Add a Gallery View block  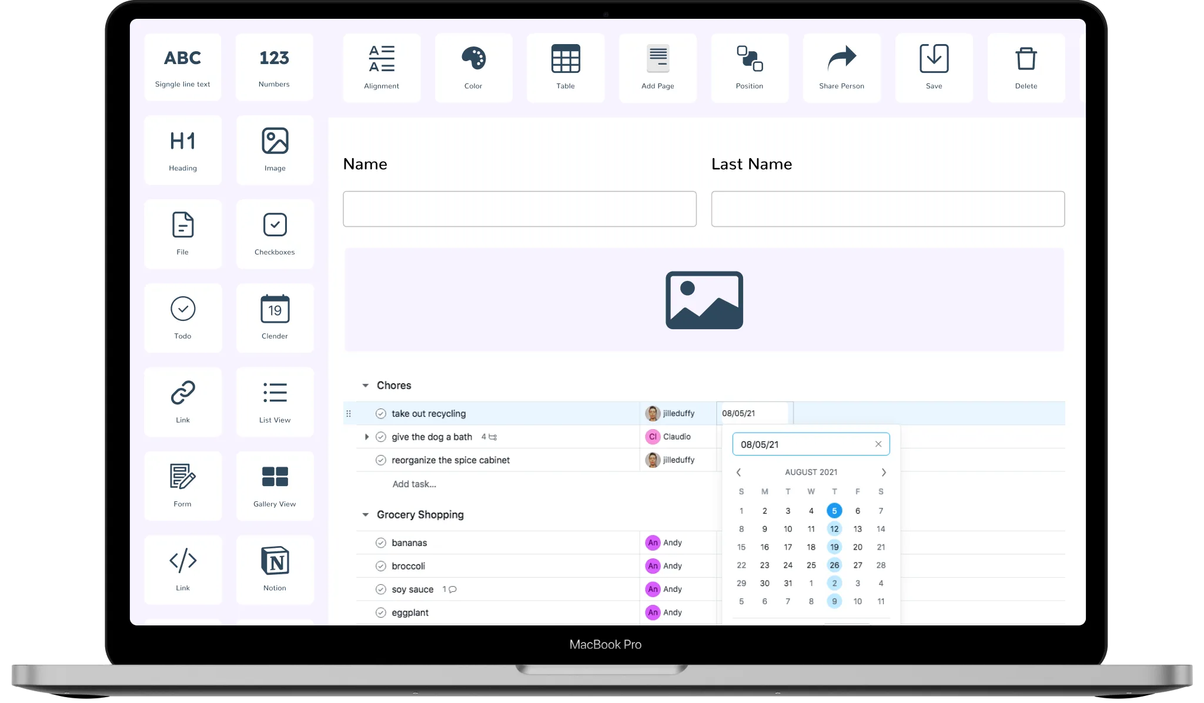(x=275, y=477)
